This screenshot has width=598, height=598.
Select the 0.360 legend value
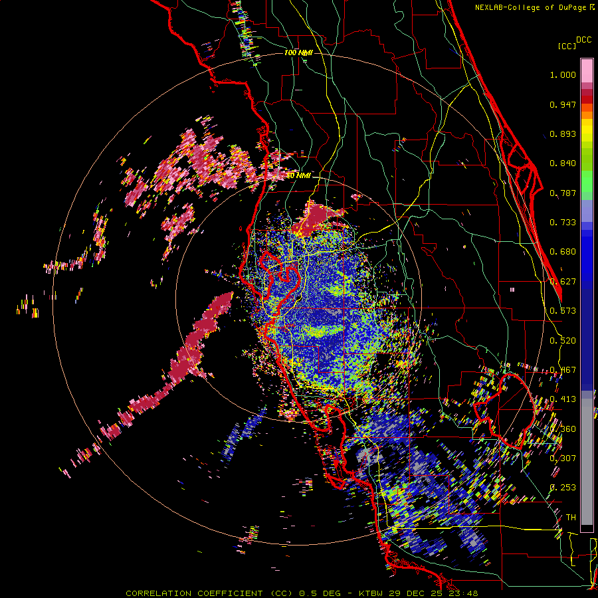coord(563,429)
